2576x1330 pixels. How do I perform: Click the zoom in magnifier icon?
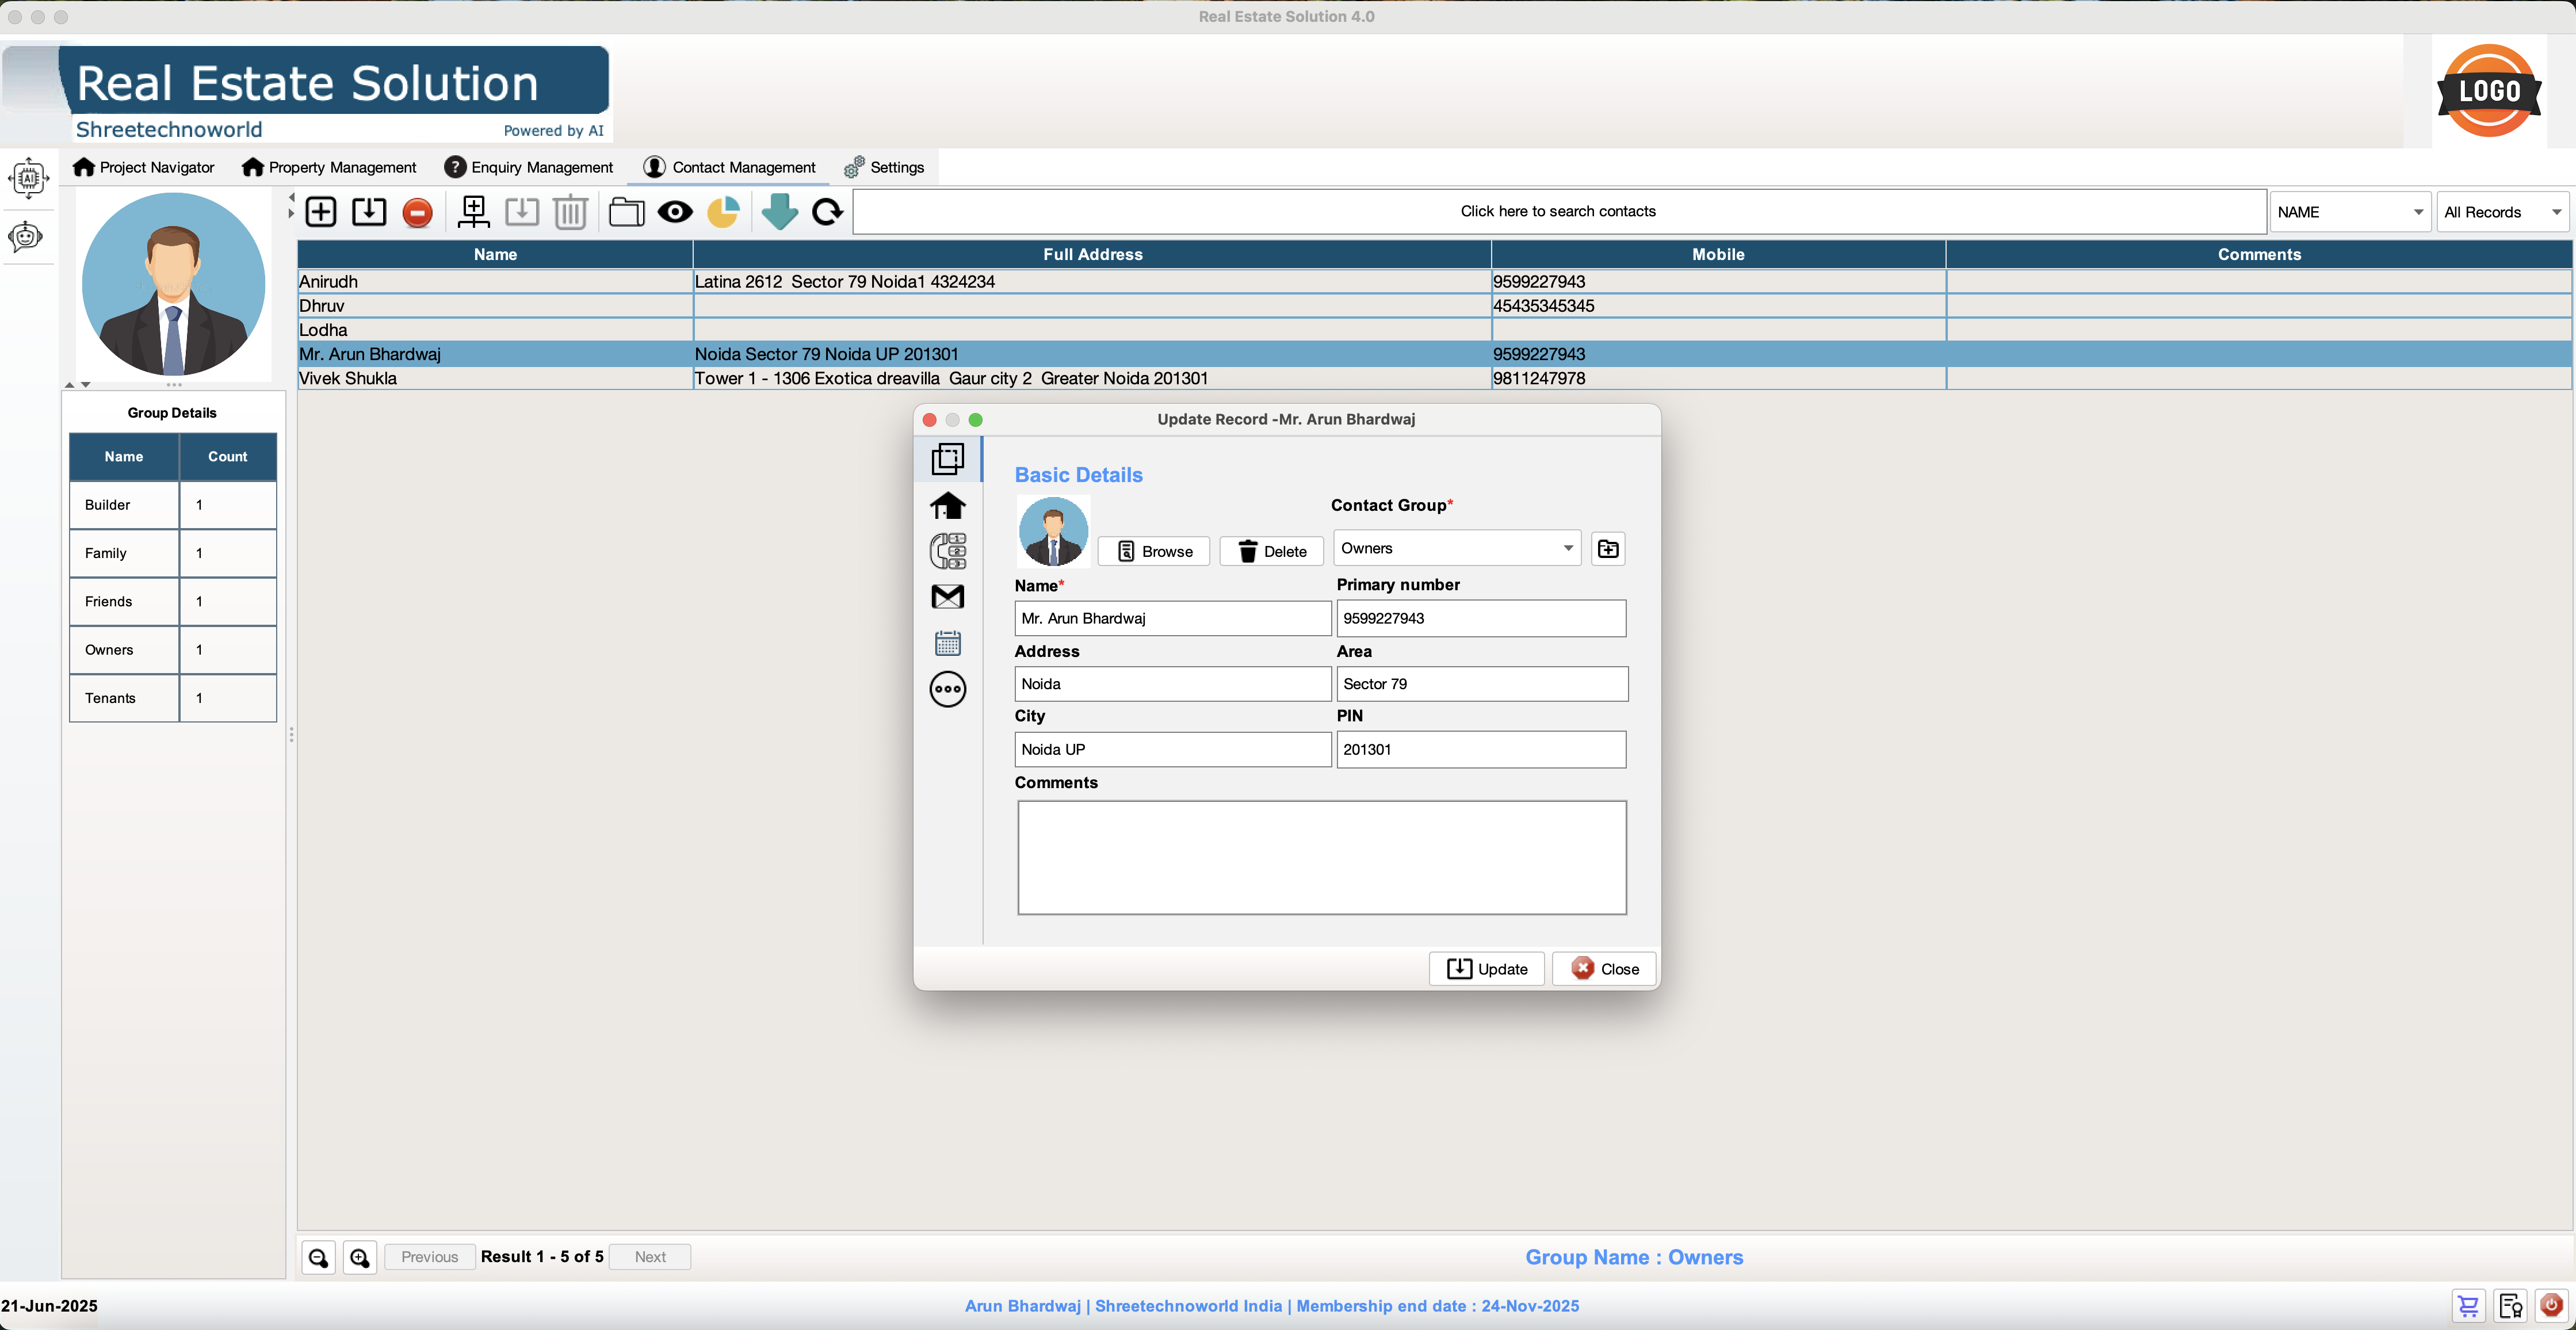click(x=360, y=1257)
